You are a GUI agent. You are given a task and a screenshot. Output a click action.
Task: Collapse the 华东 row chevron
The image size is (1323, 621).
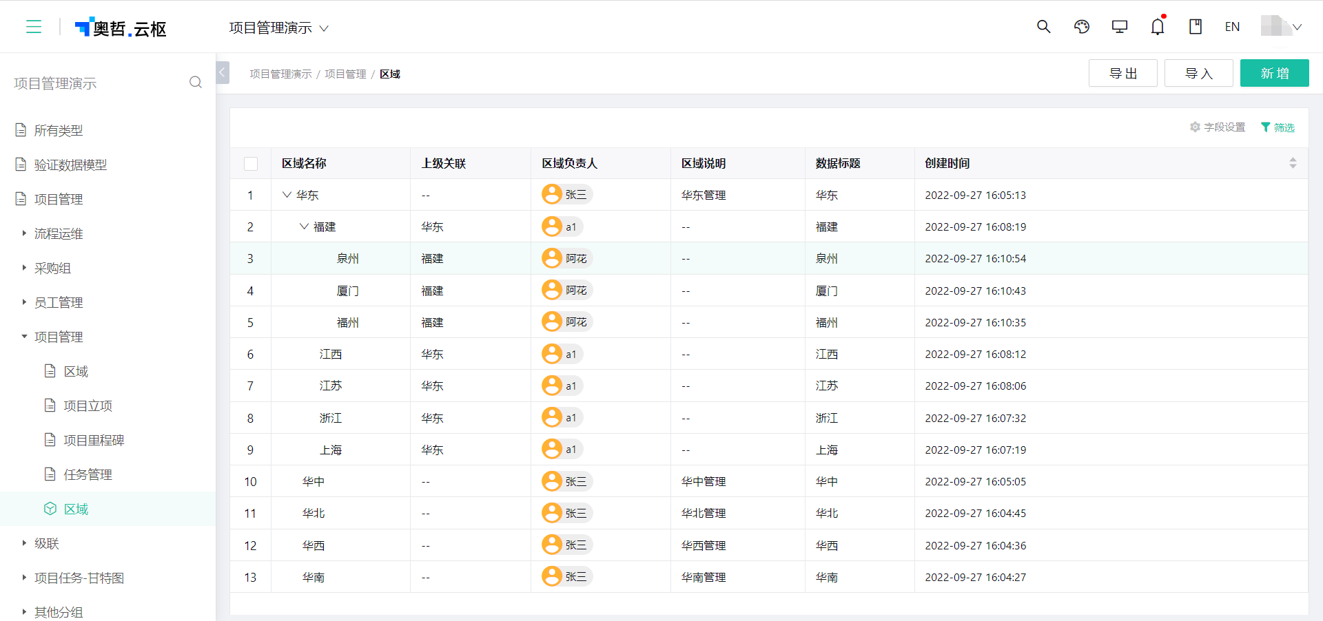coord(287,195)
